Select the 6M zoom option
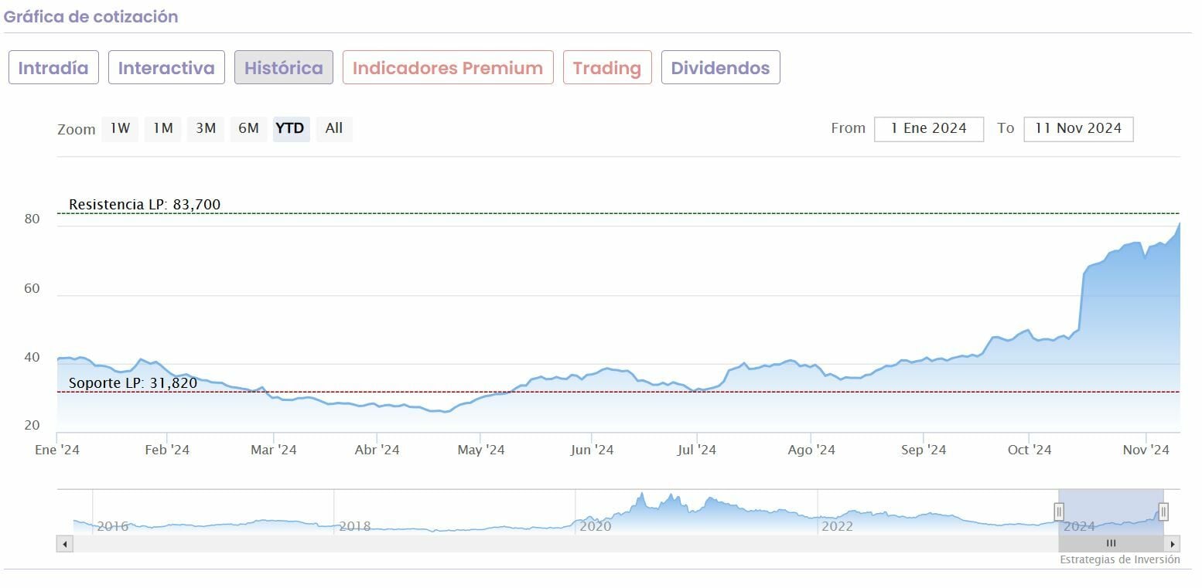Viewport: 1202px width, 588px height. pos(248,128)
